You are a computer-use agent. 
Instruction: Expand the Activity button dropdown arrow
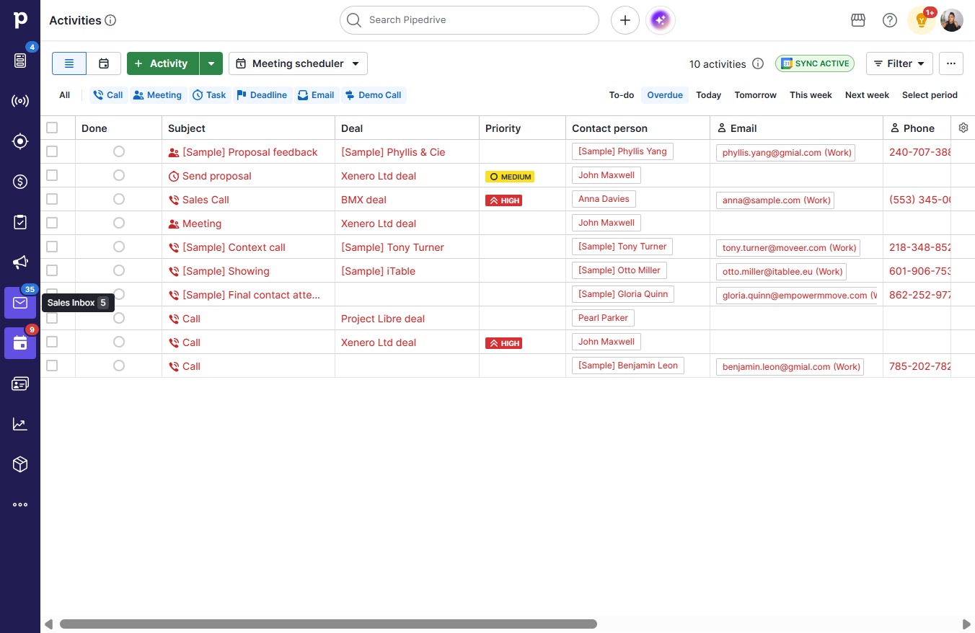point(211,63)
